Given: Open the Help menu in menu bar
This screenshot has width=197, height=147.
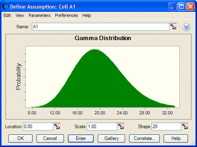Looking at the screenshot, I should pyautogui.click(x=86, y=15).
